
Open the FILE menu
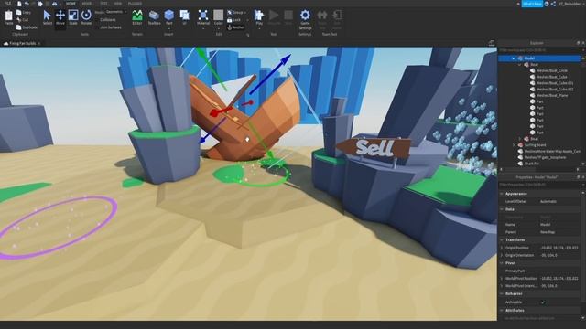click(x=7, y=4)
